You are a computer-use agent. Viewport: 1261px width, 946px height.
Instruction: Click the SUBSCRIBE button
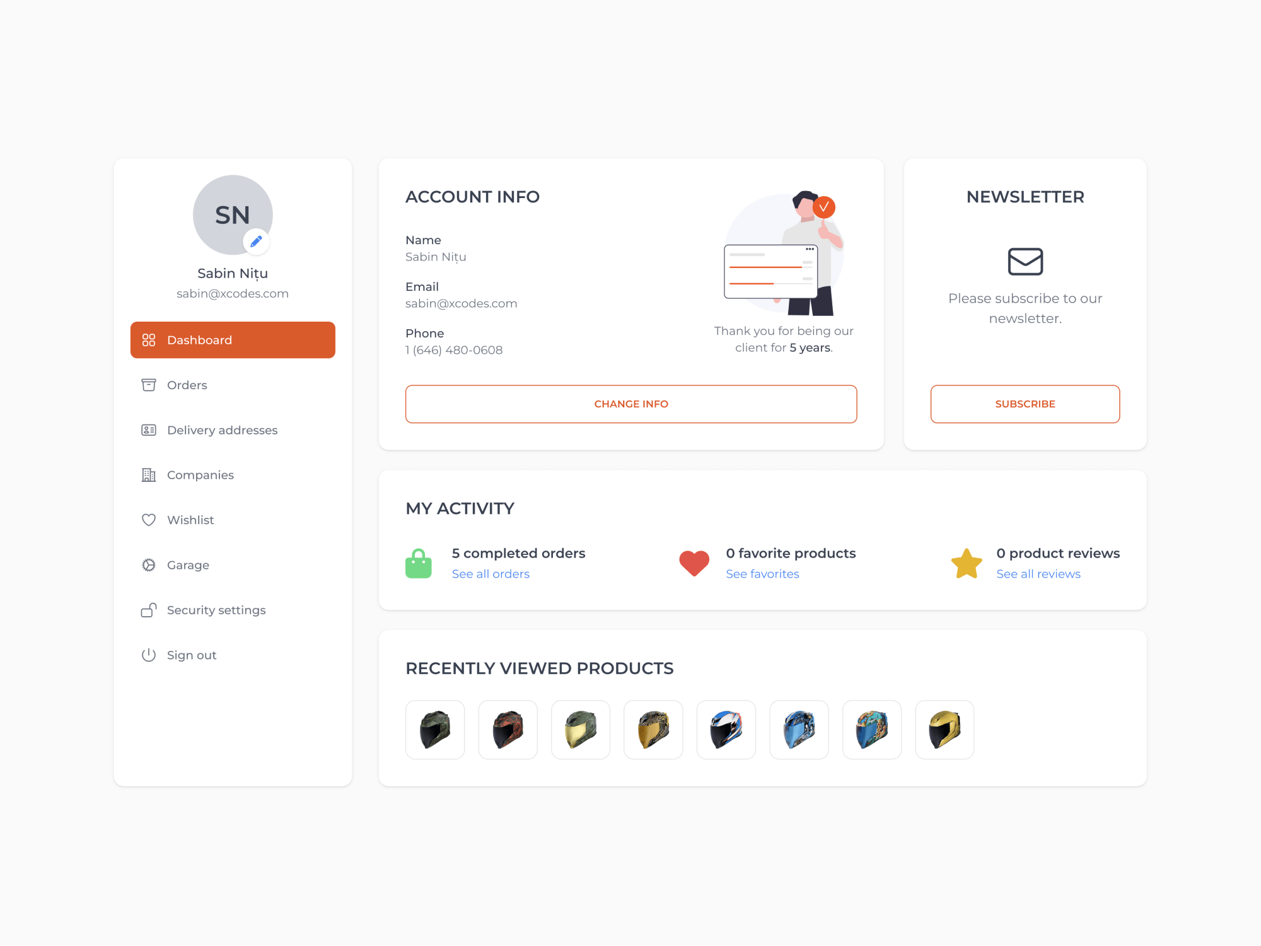pos(1026,404)
